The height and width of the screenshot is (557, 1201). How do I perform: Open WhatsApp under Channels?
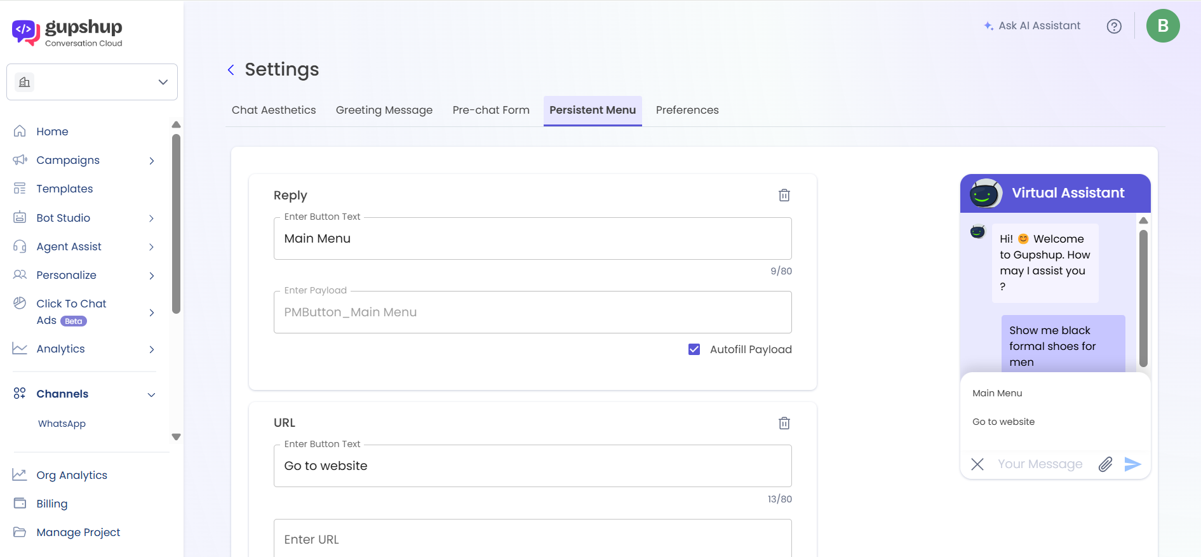[62, 424]
